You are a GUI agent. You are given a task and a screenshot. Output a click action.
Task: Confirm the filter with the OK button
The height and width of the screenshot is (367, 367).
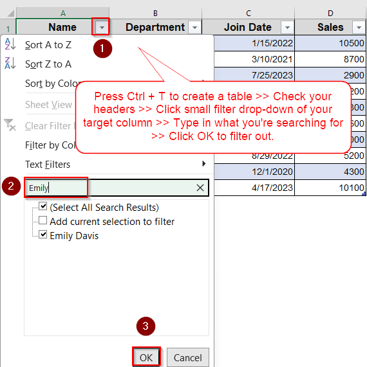pos(146,357)
